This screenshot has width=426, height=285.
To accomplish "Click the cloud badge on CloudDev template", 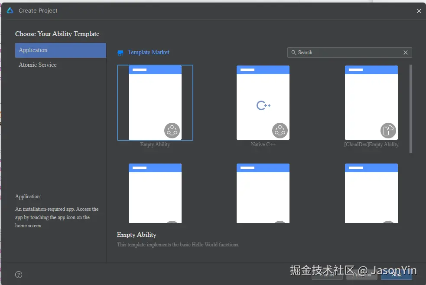I will coord(388,131).
